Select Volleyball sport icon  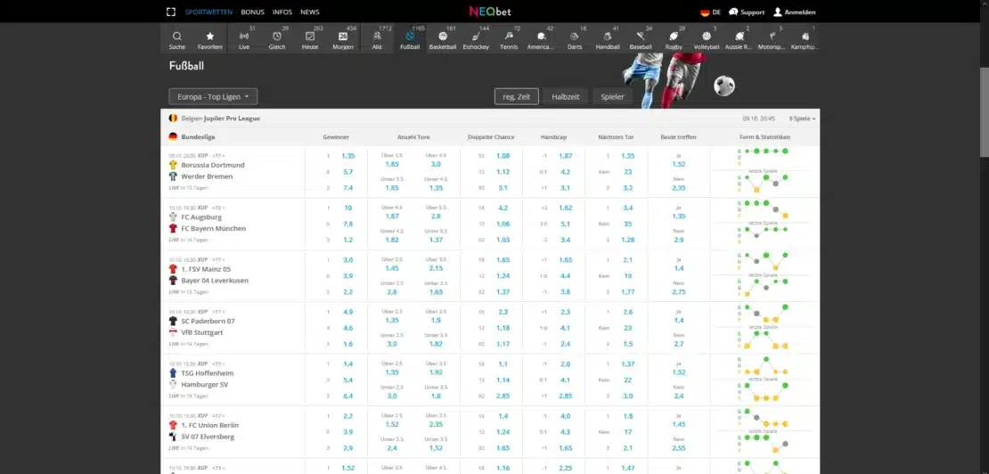click(707, 37)
